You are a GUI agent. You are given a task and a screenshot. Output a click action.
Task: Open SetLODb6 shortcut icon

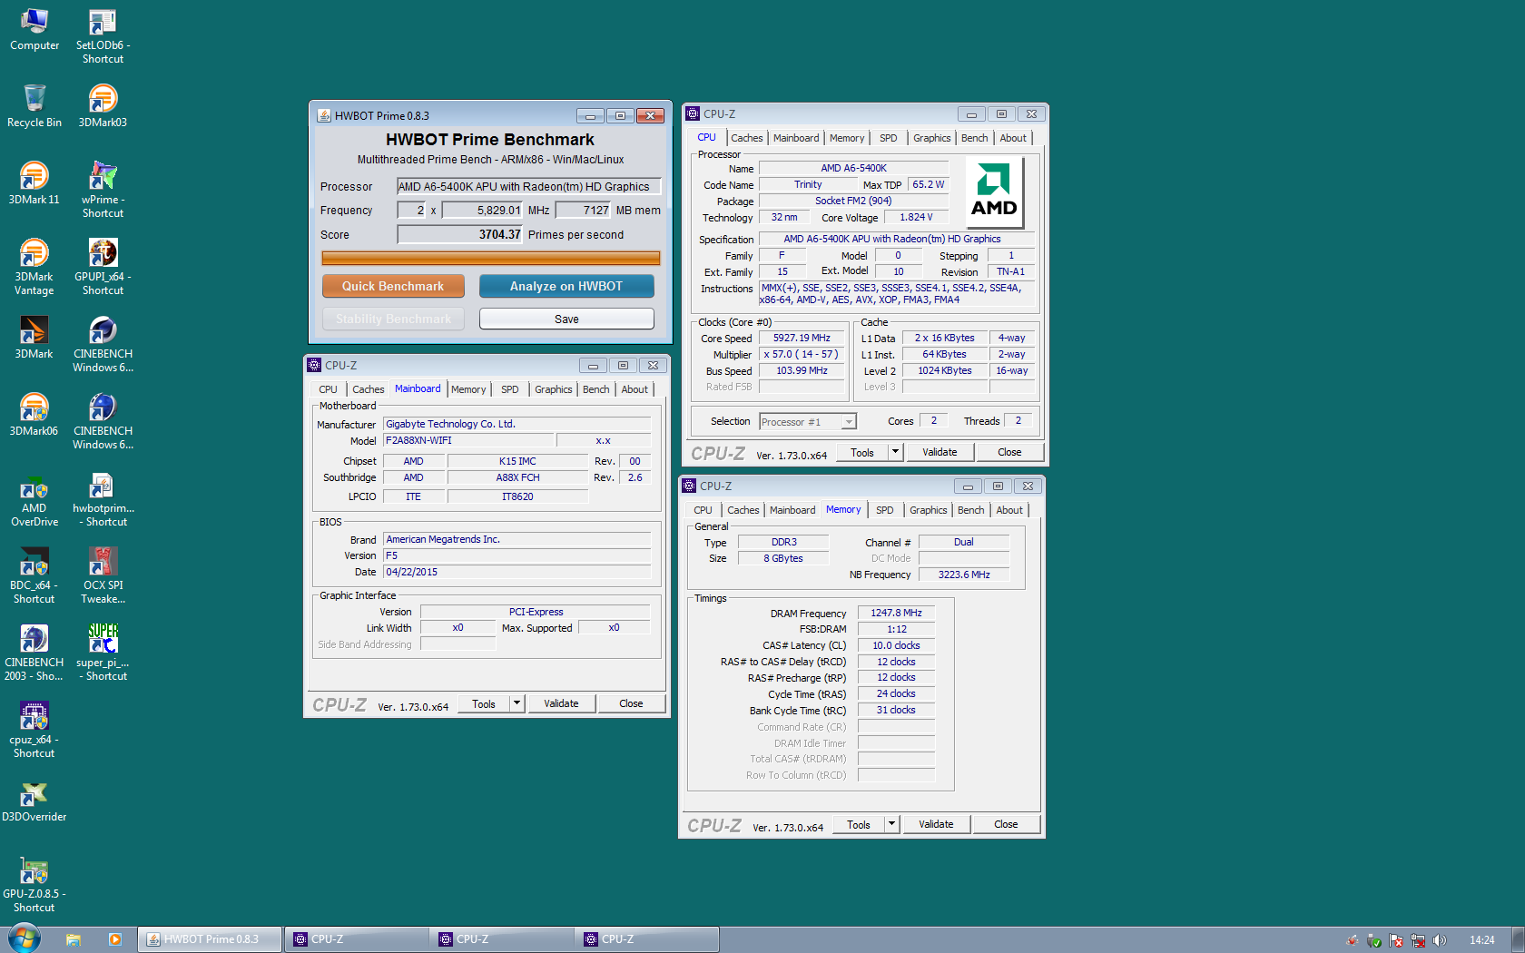tap(103, 36)
